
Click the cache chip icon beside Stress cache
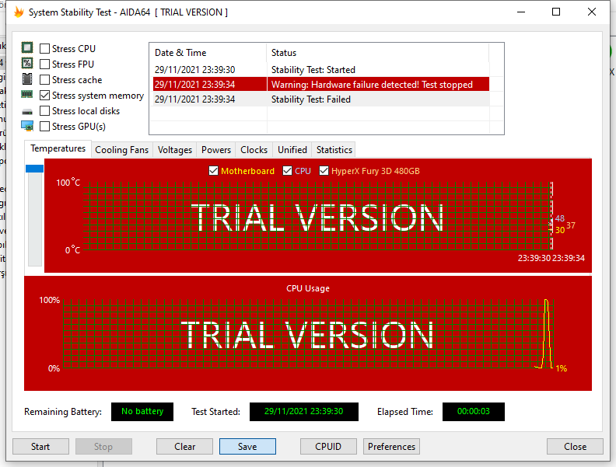click(27, 79)
